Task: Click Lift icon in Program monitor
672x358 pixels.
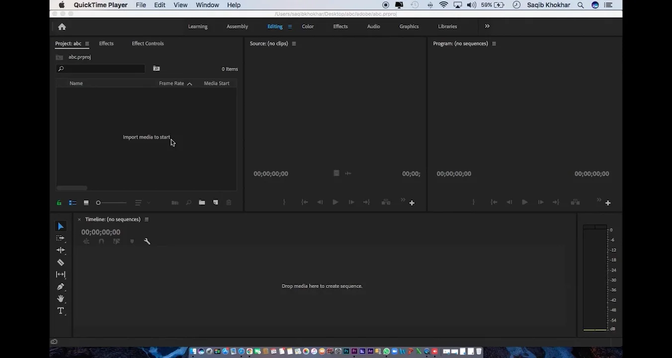Action: click(x=575, y=202)
